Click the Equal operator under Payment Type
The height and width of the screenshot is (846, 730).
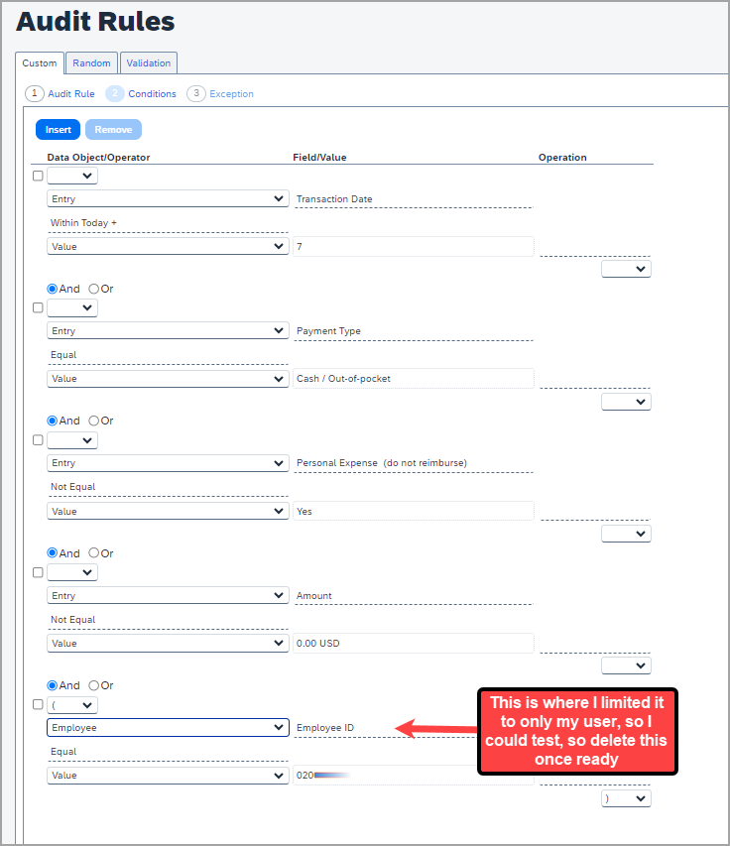click(x=63, y=355)
